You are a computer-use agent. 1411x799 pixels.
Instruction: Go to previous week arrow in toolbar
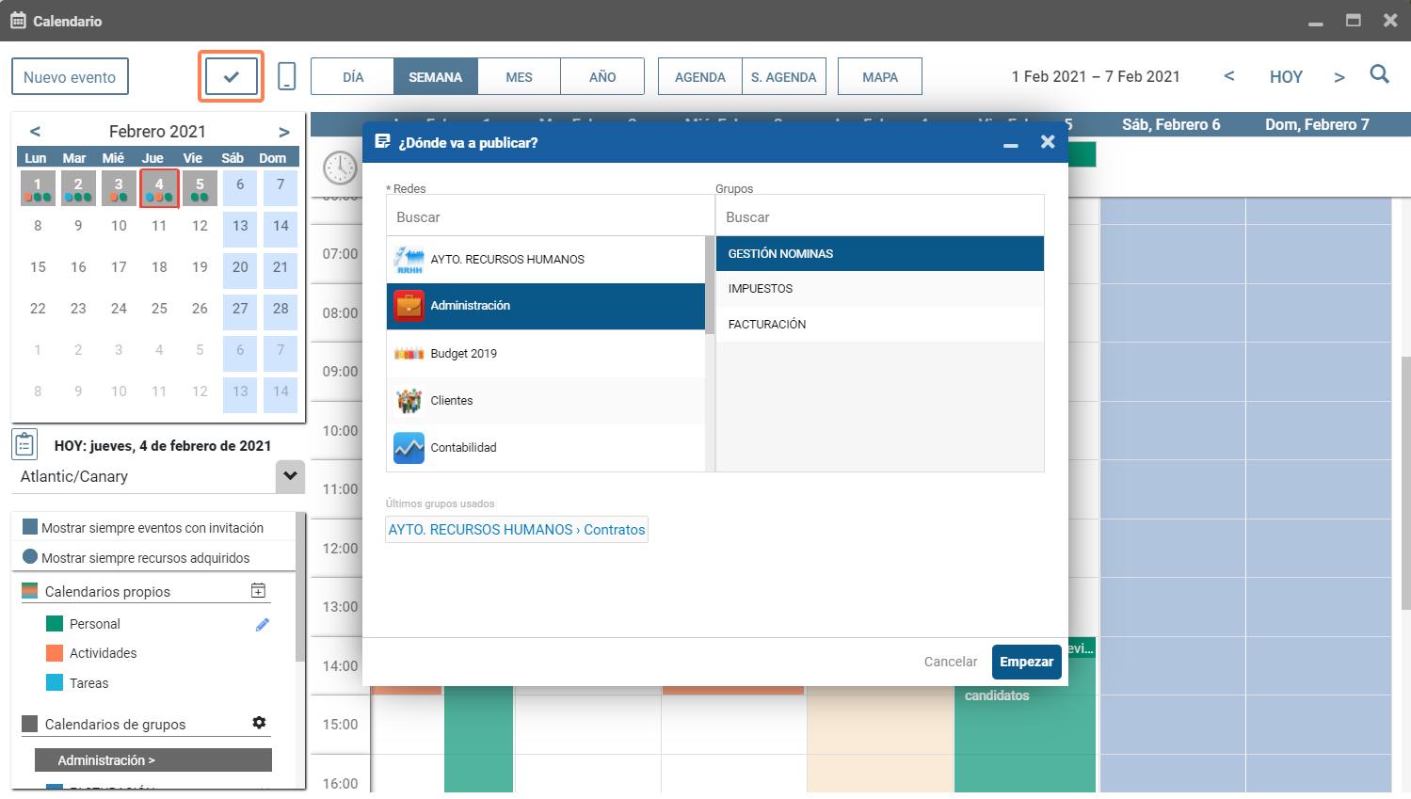pos(1228,76)
